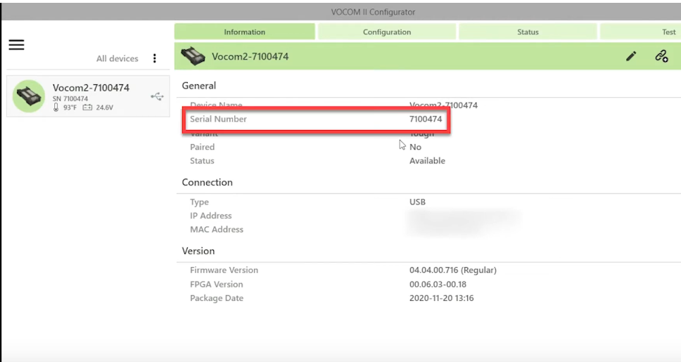
Task: Click the green device avatar in sidebar
Action: 29,96
